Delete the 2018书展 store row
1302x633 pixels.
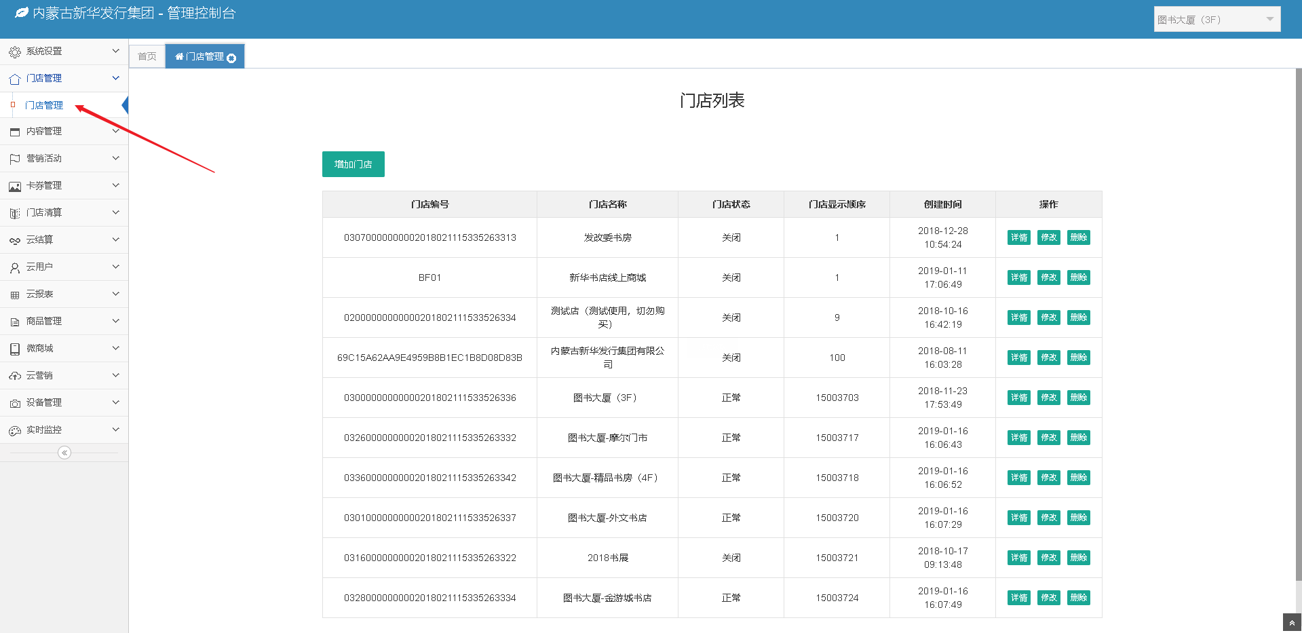click(1078, 558)
